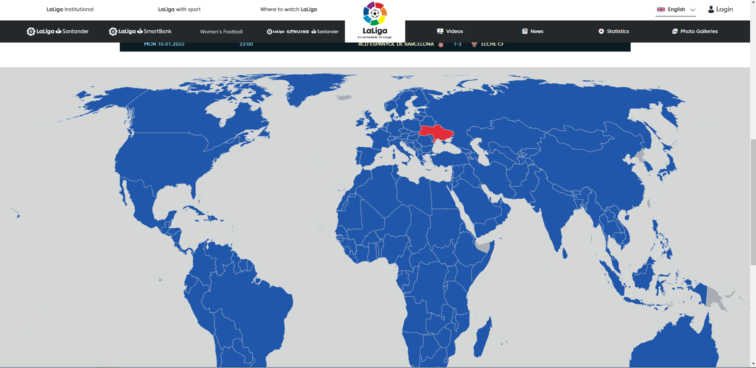
Task: Click the Login user icon
Action: click(711, 9)
